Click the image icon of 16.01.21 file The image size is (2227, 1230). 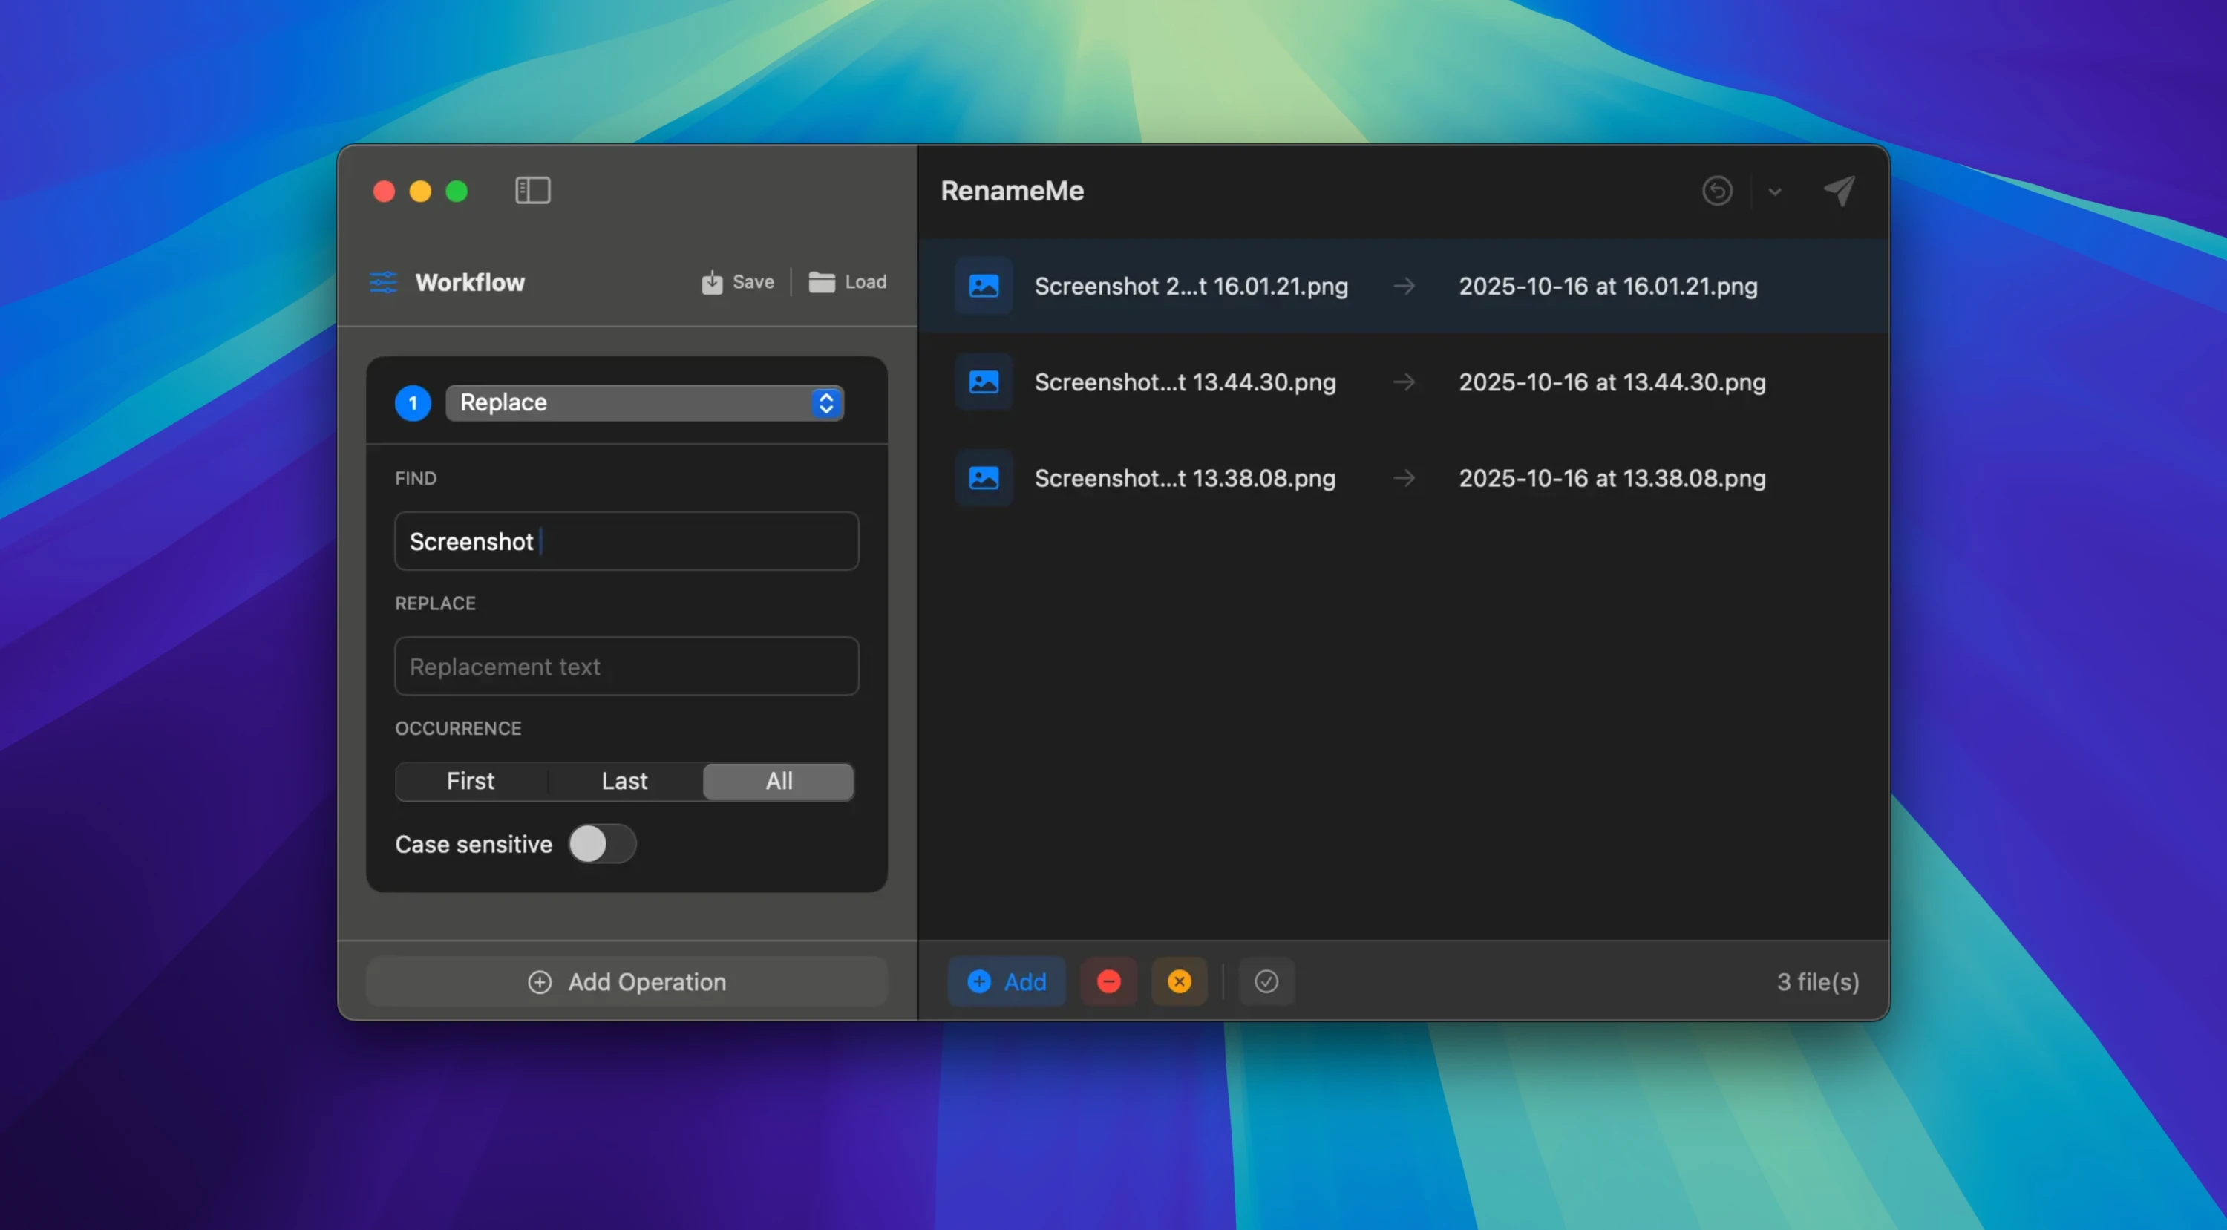pos(984,286)
